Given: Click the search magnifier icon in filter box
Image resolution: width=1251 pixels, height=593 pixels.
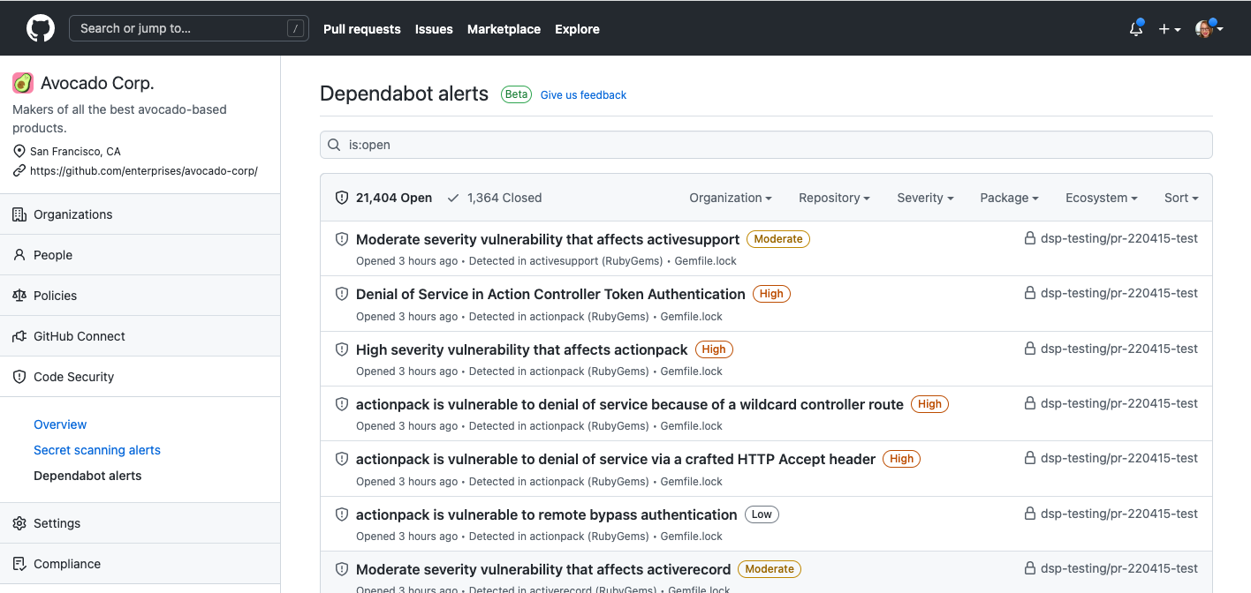Looking at the screenshot, I should [x=334, y=145].
